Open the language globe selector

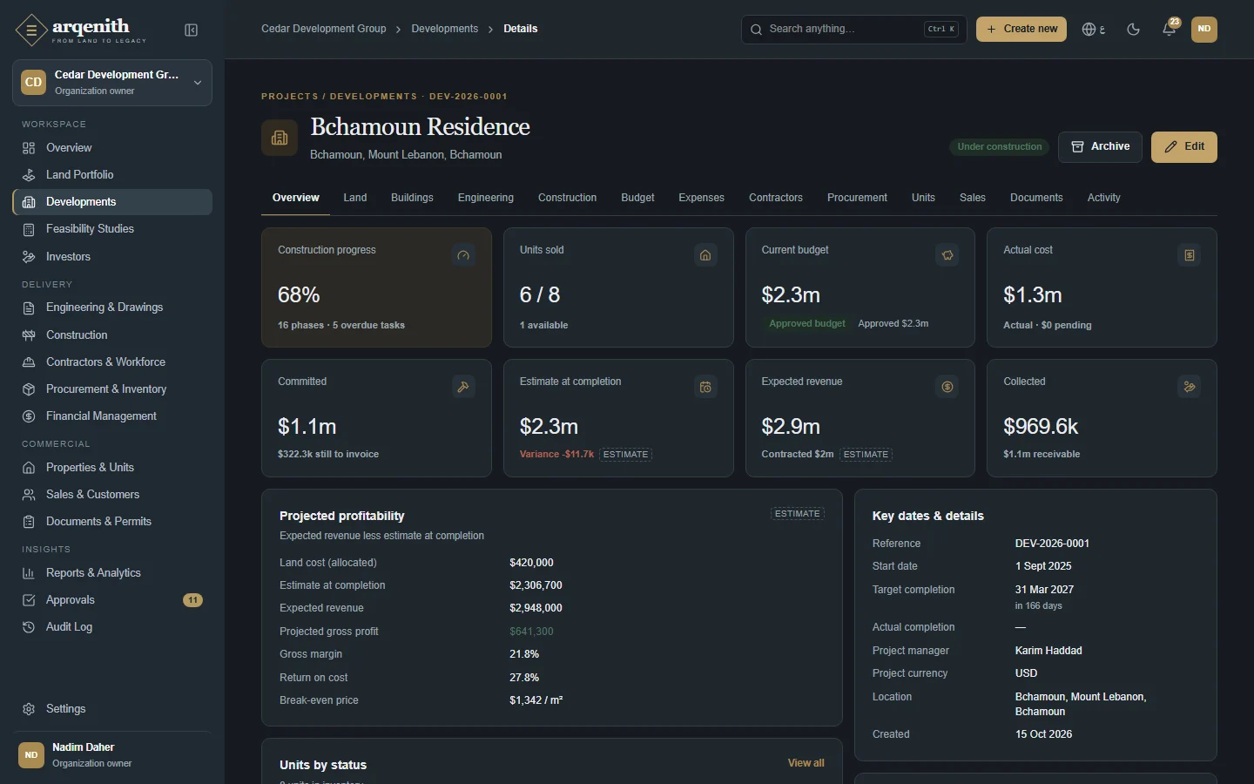[x=1094, y=30]
